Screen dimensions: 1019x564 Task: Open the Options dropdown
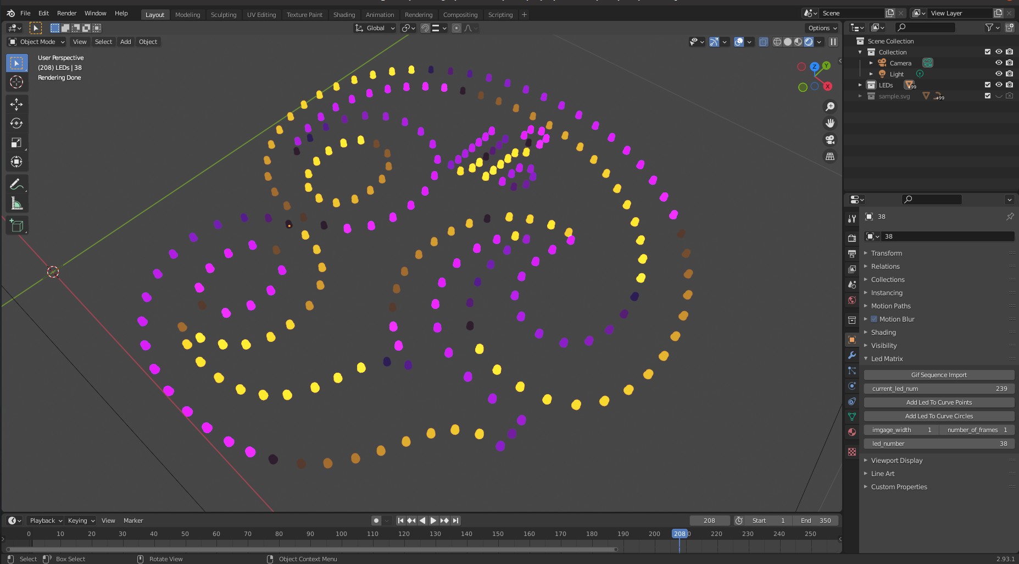click(822, 28)
